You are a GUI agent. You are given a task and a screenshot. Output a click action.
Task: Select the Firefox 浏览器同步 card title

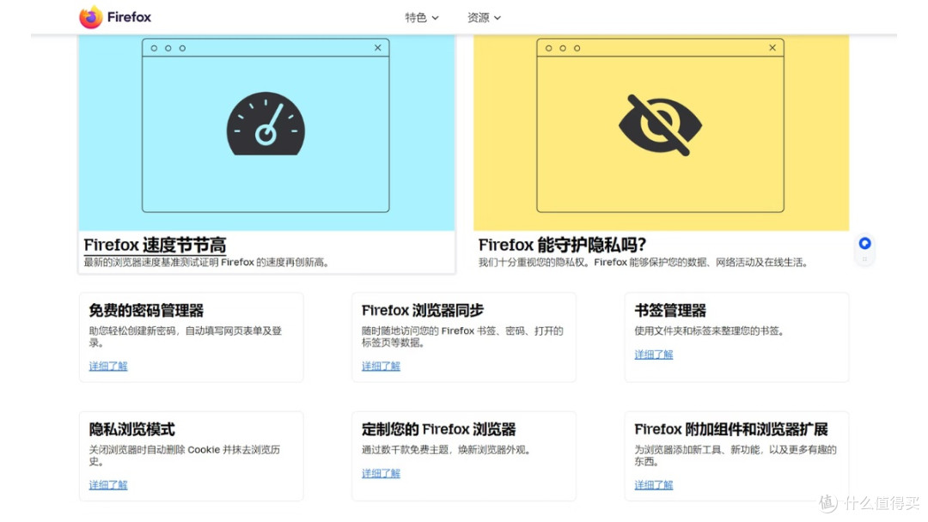[423, 310]
